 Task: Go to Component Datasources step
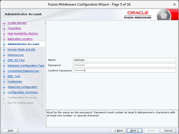coord(23,71)
